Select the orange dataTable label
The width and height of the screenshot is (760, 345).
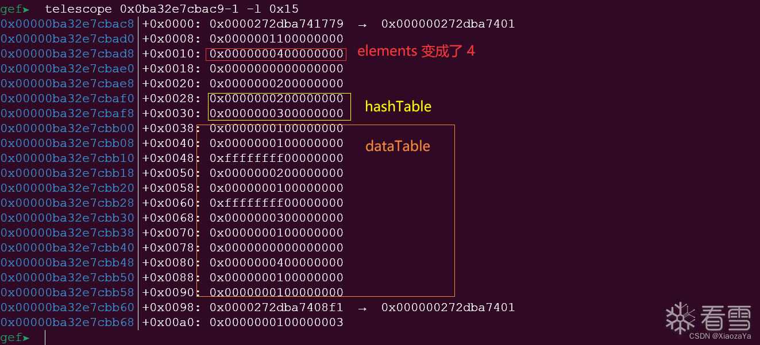coord(398,146)
